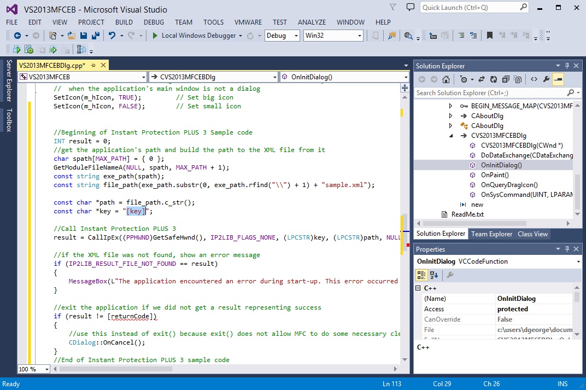Toggle Preview Selected Items in Solution Explorer
Image resolution: width=586 pixels, height=390 pixels.
point(558,79)
